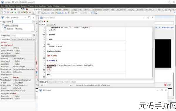
Task: Switch to project1 tab in Source Editor
Action: (x=50, y=25)
